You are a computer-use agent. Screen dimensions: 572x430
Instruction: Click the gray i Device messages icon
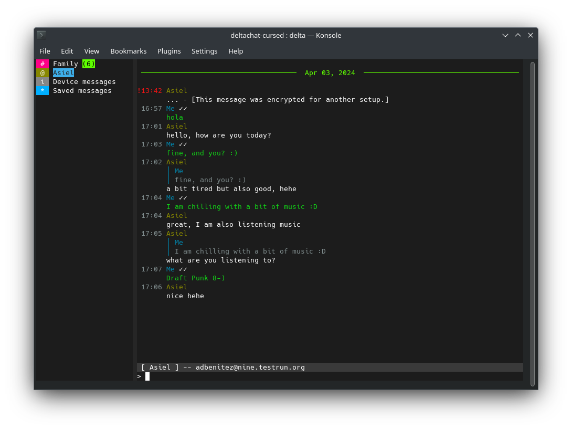43,82
